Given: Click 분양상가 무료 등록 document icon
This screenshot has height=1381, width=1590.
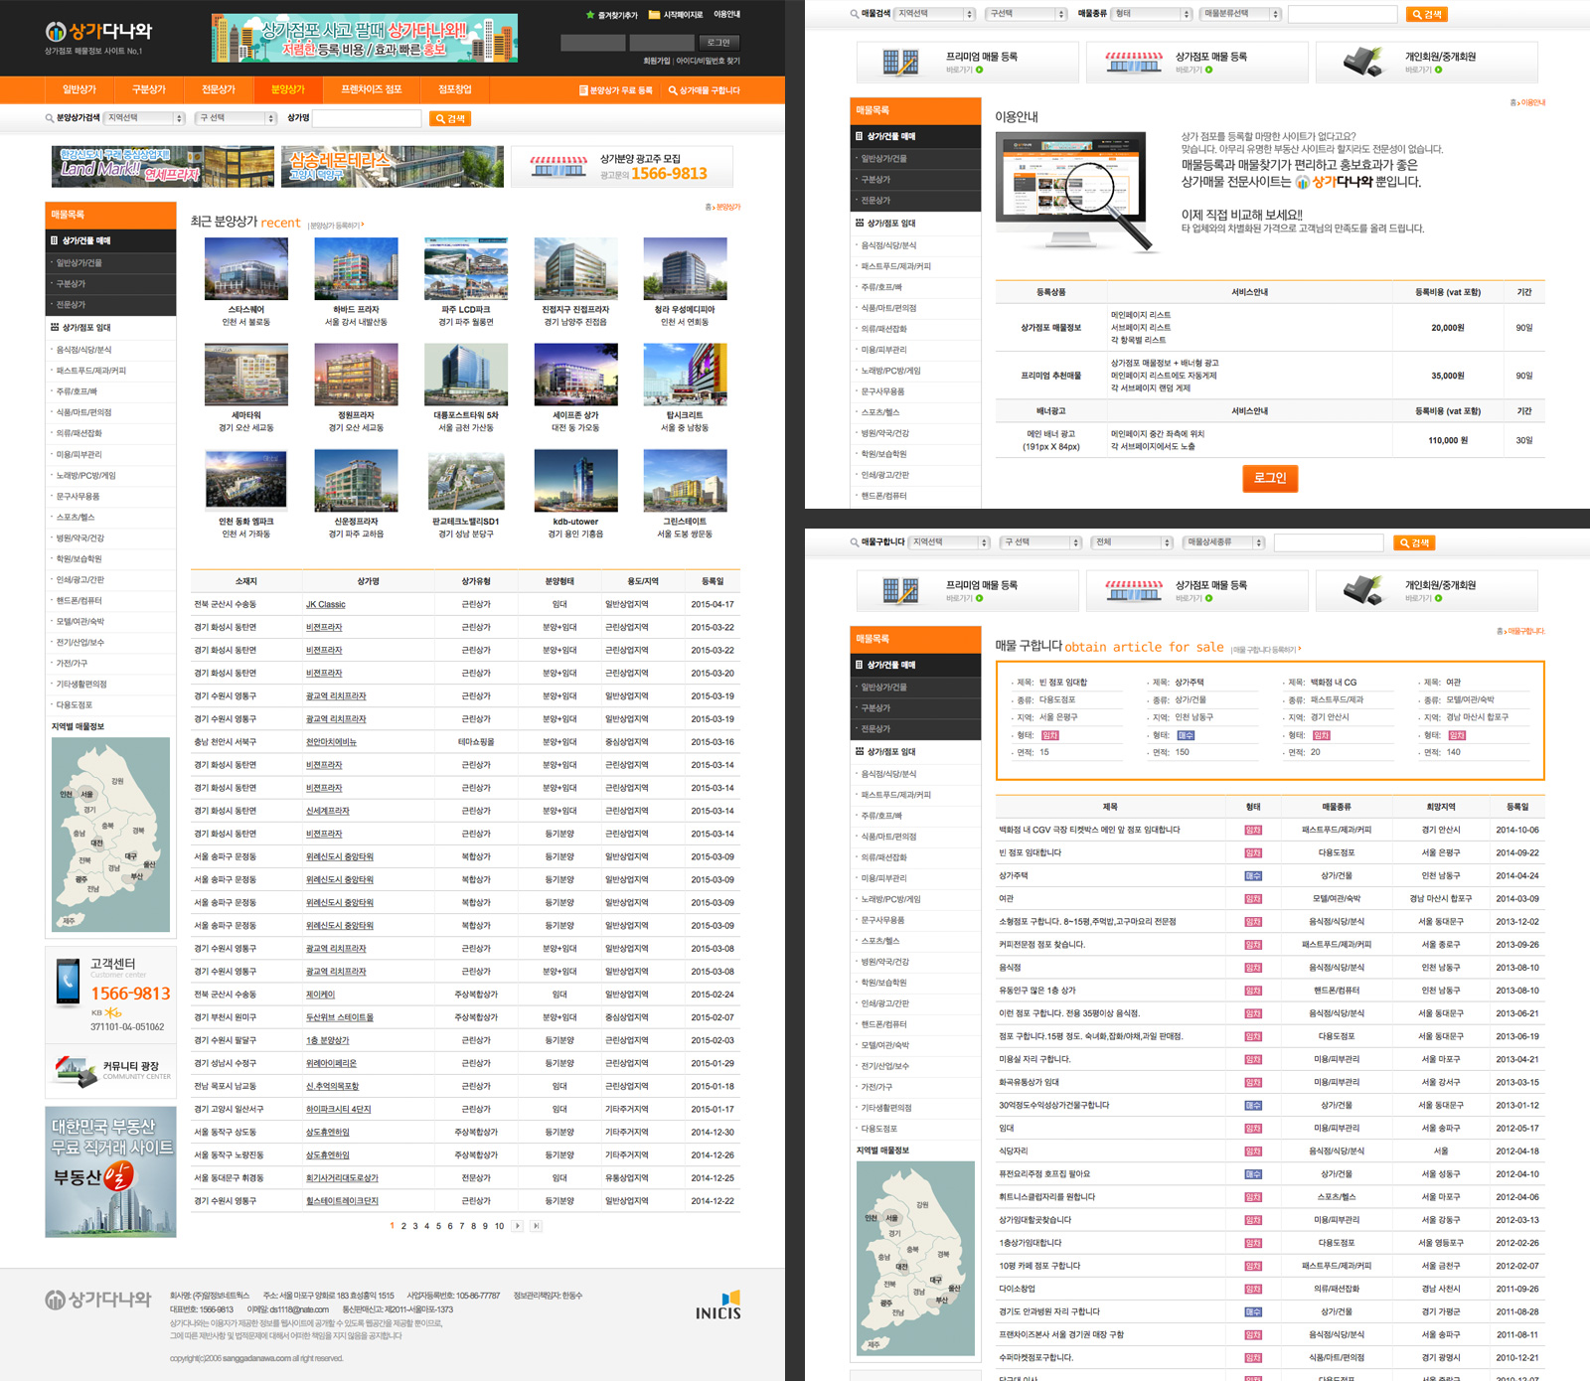Looking at the screenshot, I should point(583,90).
